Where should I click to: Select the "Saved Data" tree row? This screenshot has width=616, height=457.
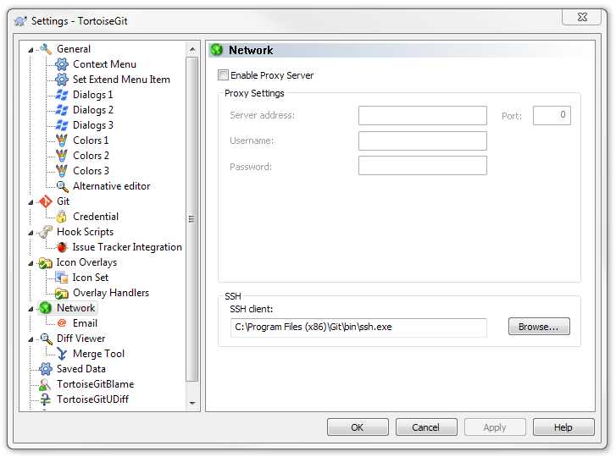point(81,369)
